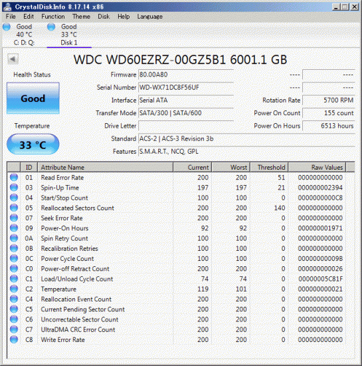Click the Serial Number field

coord(186,88)
